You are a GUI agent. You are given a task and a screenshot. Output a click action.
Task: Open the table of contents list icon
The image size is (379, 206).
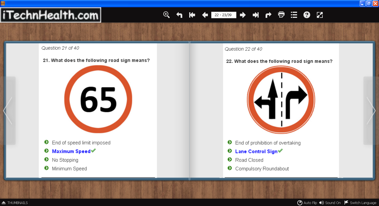pos(294,15)
